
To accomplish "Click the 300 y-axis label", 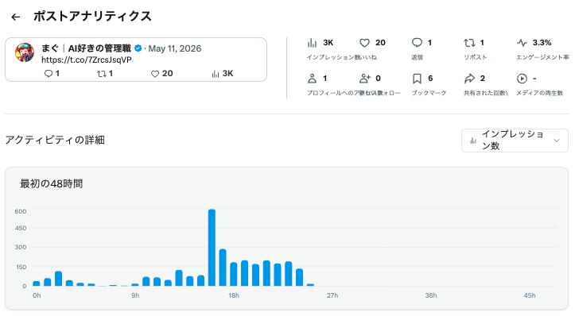I will [x=21, y=247].
